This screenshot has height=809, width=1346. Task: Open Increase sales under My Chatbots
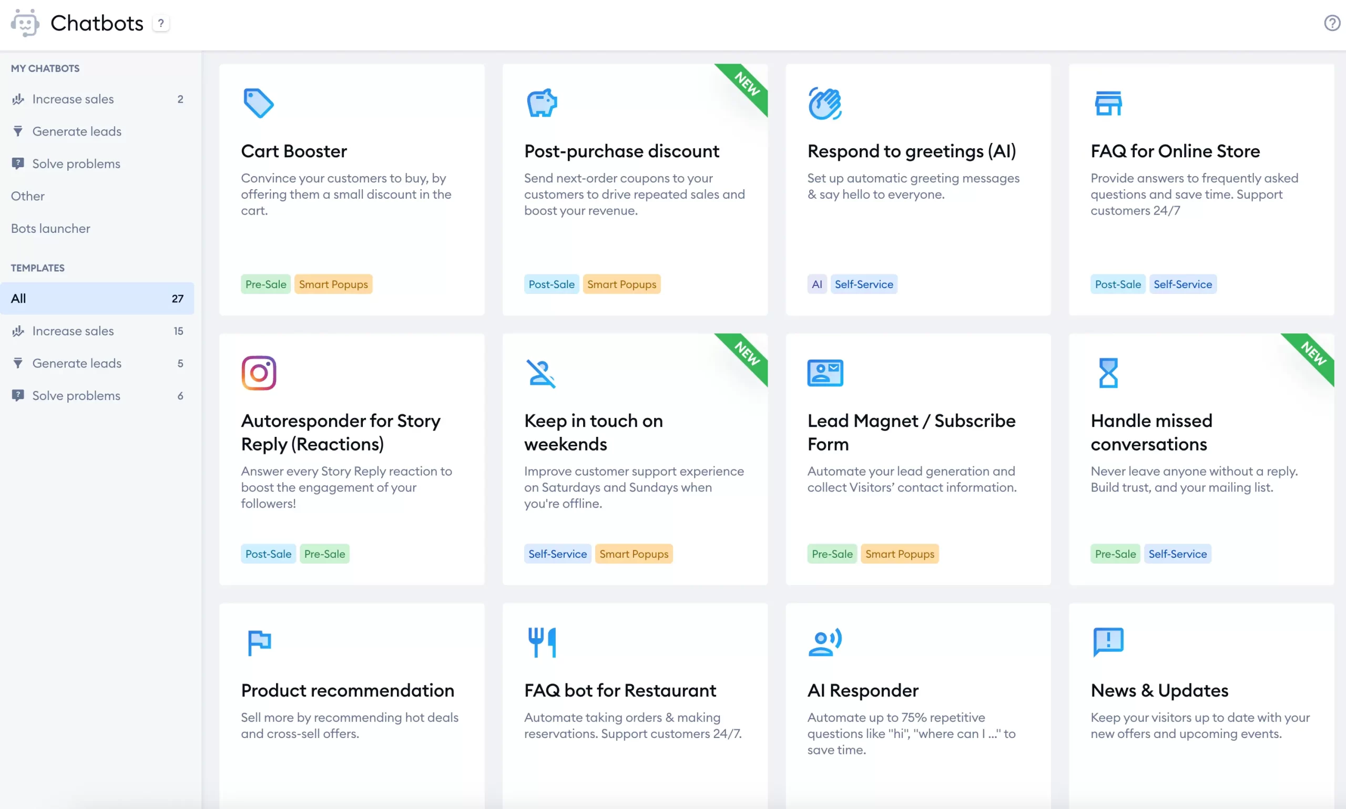73,99
